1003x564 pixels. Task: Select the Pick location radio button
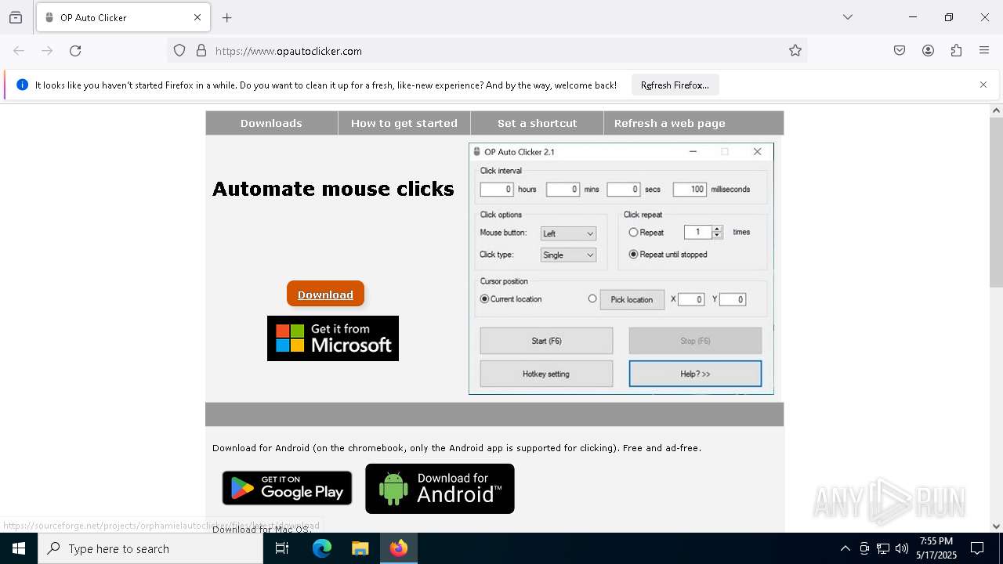[x=592, y=299]
